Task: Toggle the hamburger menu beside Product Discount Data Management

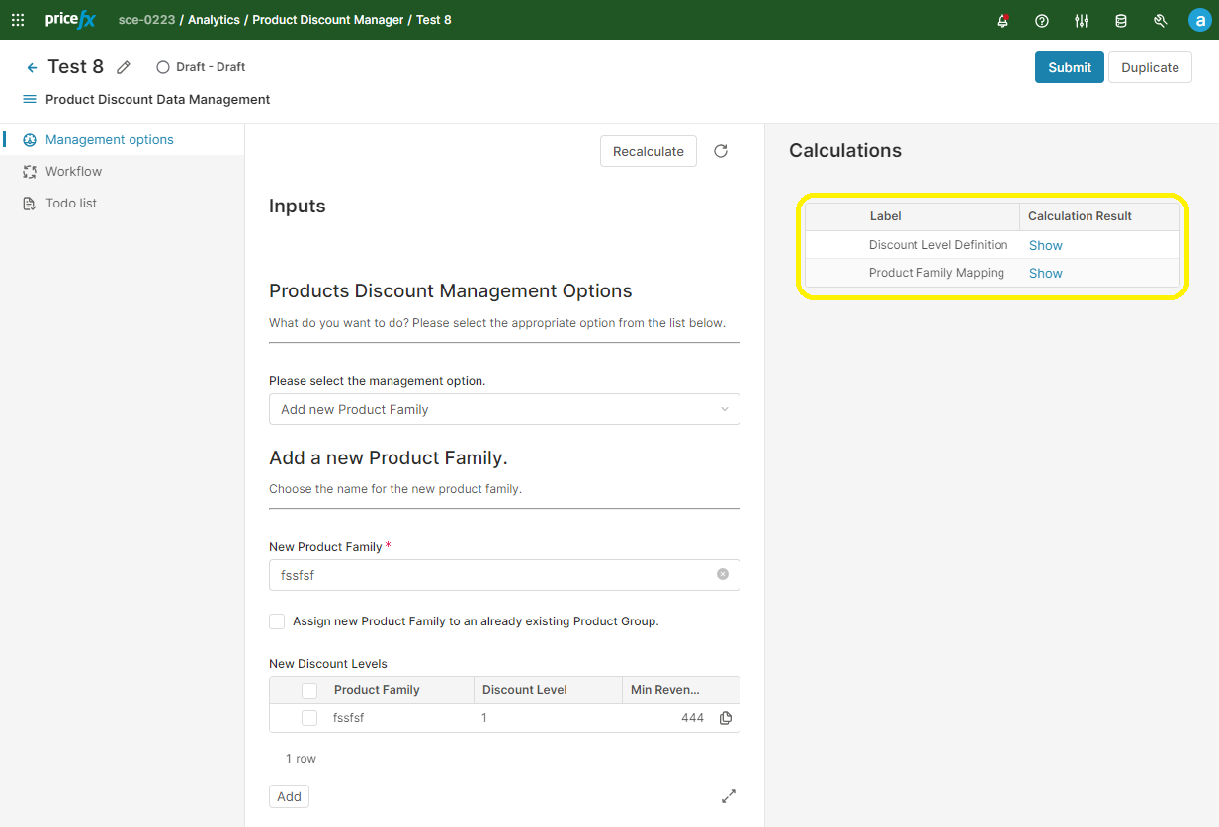Action: point(30,99)
